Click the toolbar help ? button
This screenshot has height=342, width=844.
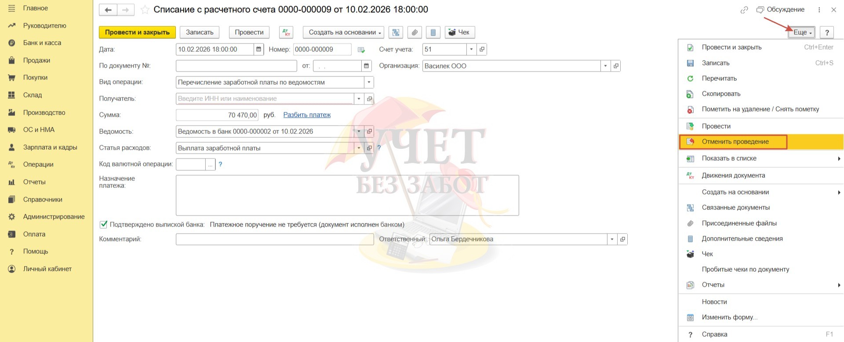tap(827, 32)
